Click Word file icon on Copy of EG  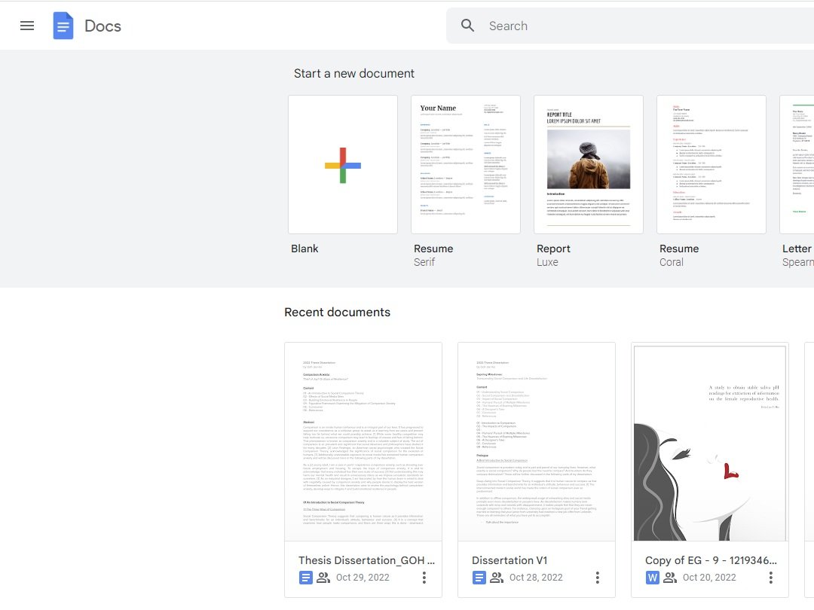click(x=653, y=578)
